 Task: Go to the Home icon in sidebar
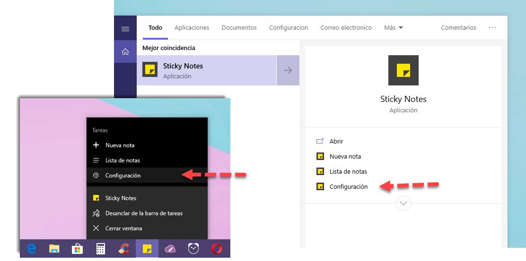pos(125,52)
